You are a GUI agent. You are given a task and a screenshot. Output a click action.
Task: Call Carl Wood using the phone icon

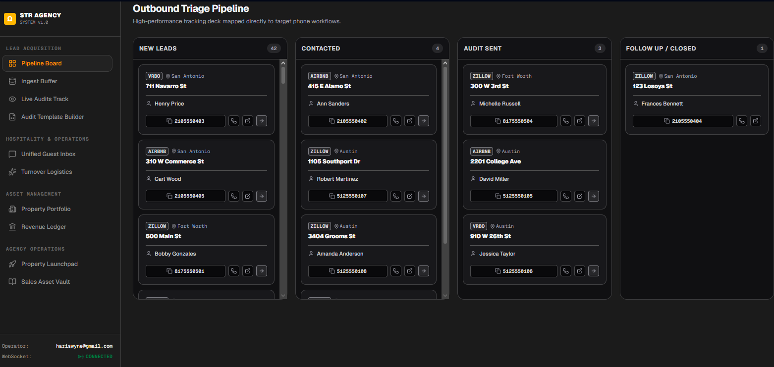(234, 196)
